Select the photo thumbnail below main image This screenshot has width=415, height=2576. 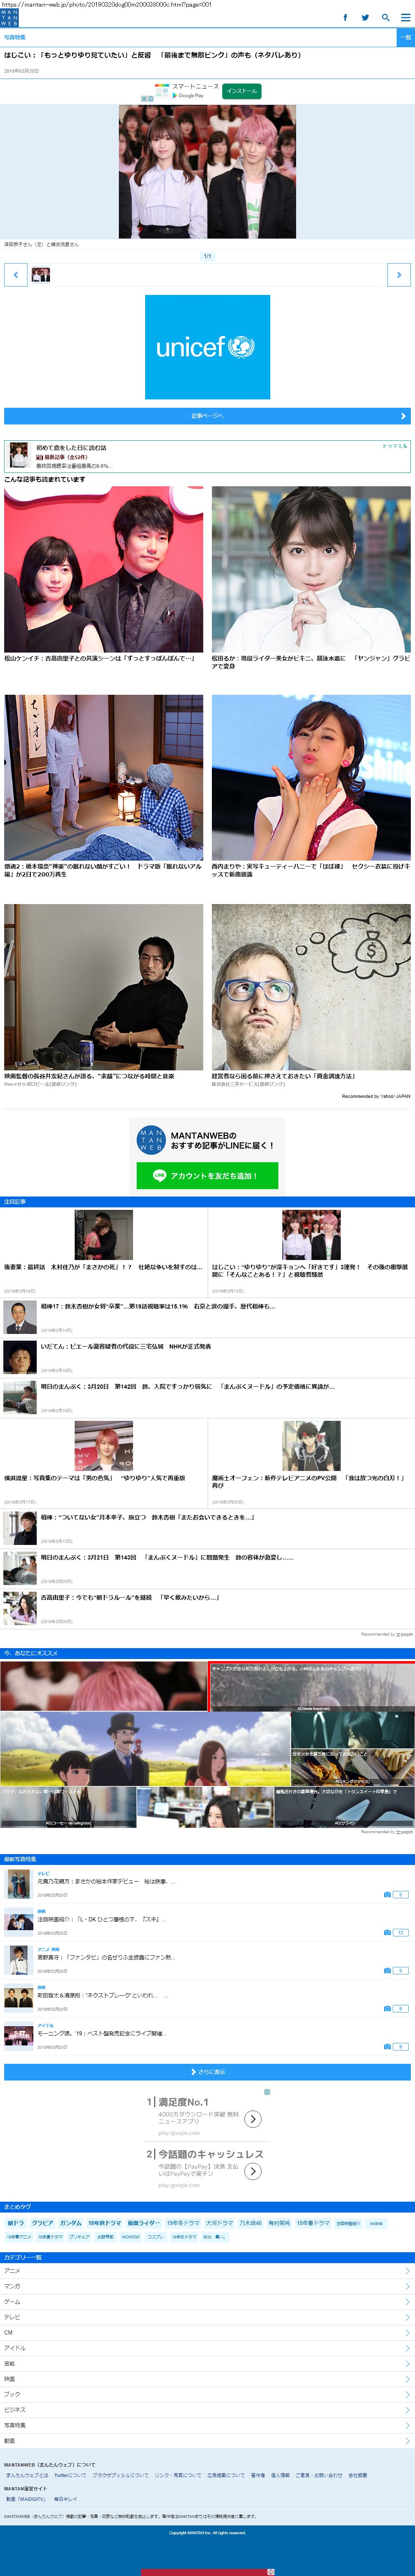tap(41, 274)
